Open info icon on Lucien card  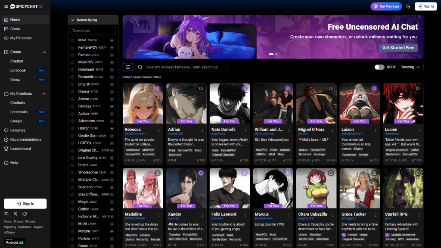[418, 88]
